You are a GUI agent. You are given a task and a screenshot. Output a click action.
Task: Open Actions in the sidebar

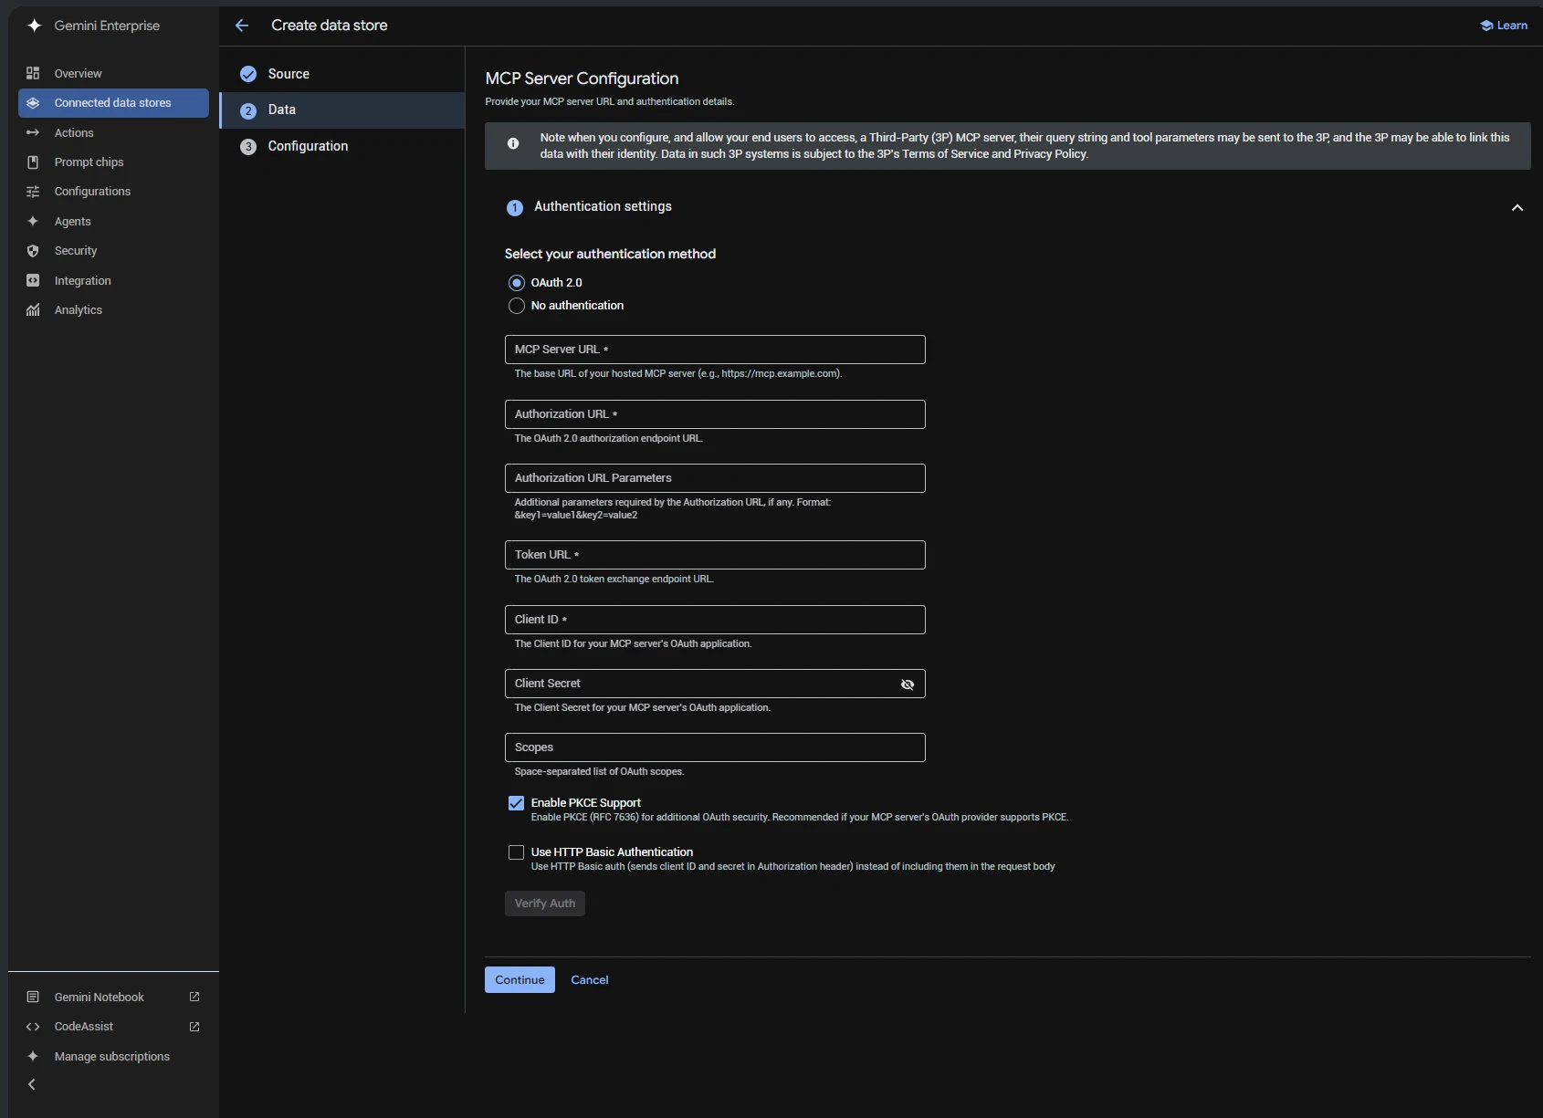[113, 133]
